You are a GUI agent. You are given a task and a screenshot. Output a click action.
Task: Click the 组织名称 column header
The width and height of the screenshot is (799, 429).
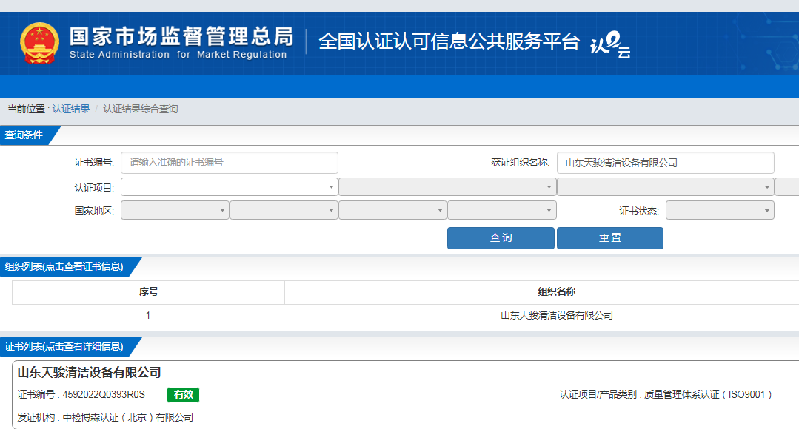pos(556,292)
